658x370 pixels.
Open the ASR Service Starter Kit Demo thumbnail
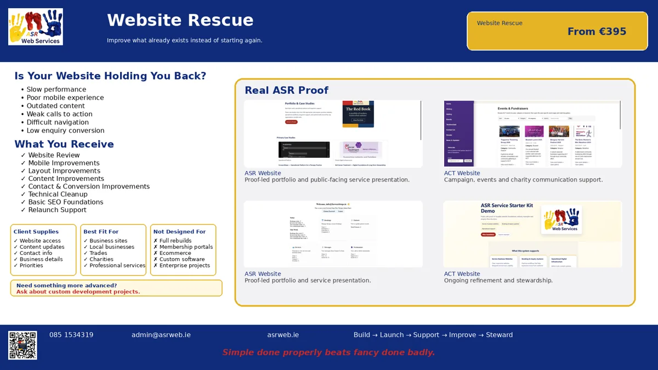click(533, 234)
